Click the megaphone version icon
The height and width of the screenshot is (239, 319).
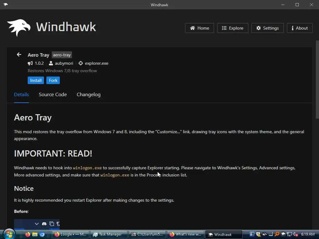pos(30,63)
